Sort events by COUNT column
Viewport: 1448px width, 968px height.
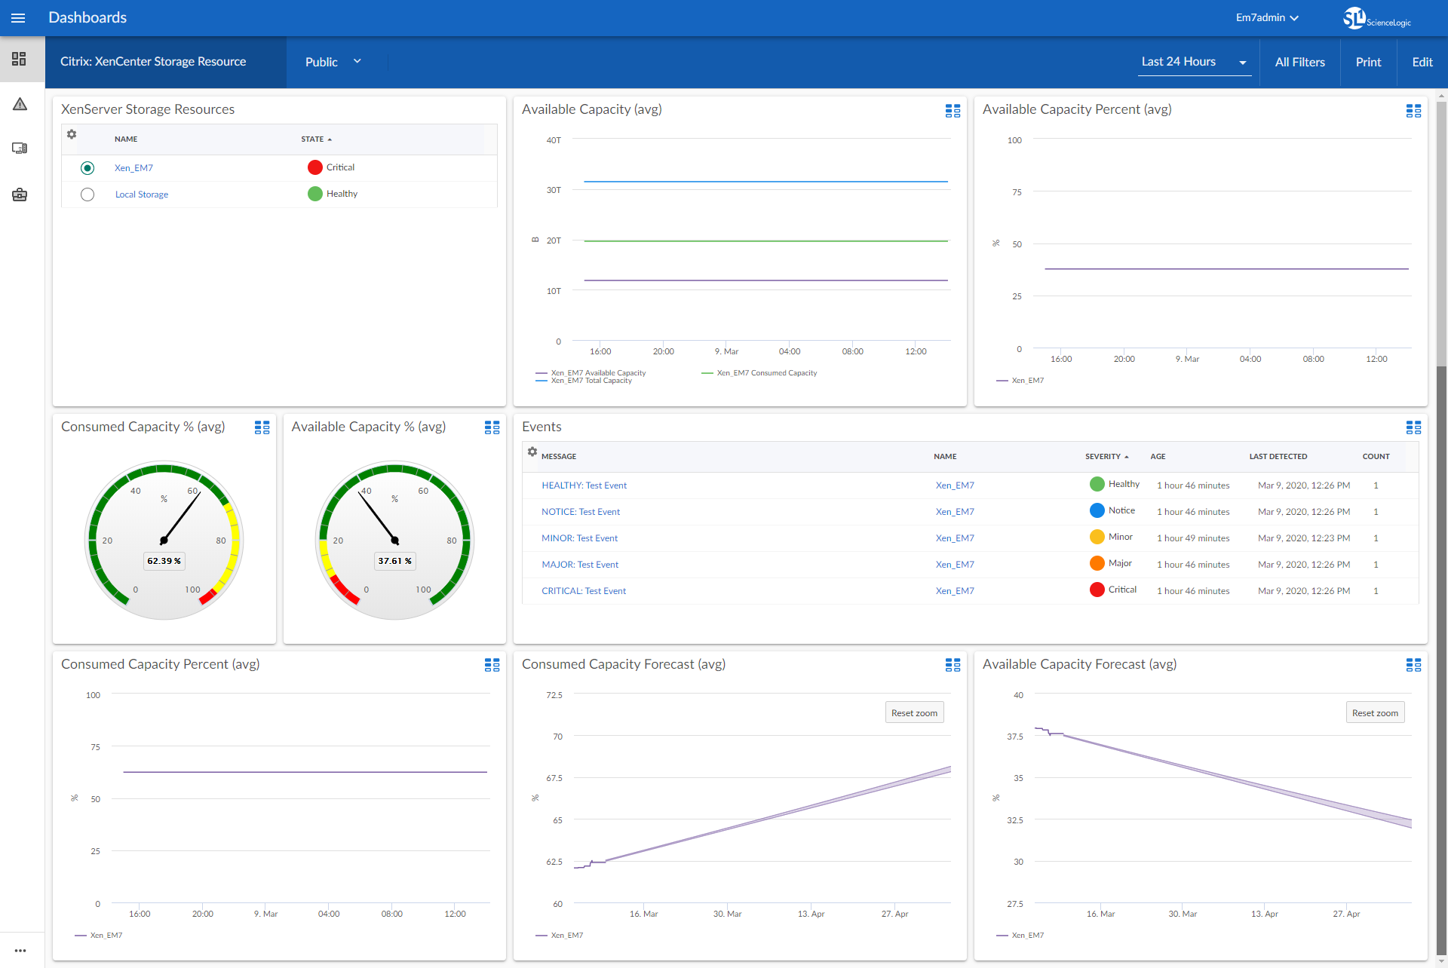pyautogui.click(x=1376, y=457)
